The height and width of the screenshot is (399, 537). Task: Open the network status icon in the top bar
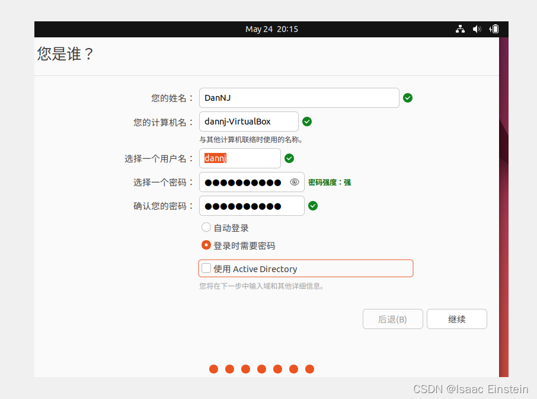pos(460,29)
